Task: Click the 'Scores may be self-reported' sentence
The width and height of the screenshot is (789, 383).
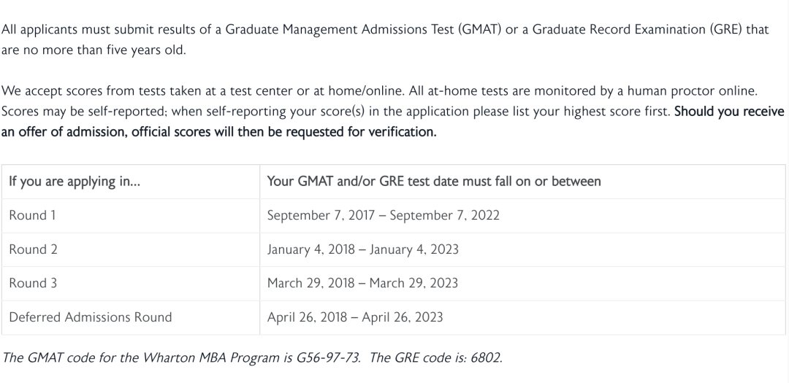Action: (335, 112)
